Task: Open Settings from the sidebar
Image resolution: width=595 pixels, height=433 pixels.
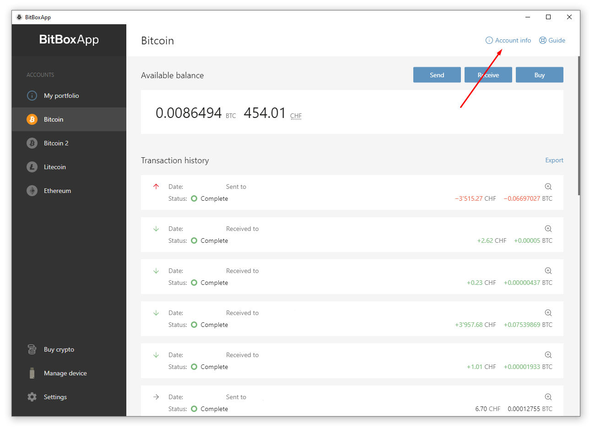Action: (69, 397)
